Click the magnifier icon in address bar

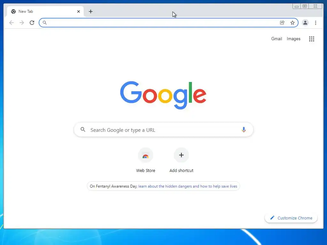coord(45,23)
